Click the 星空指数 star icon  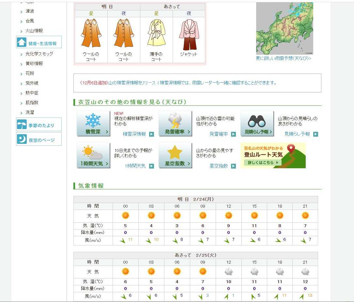pos(175,155)
